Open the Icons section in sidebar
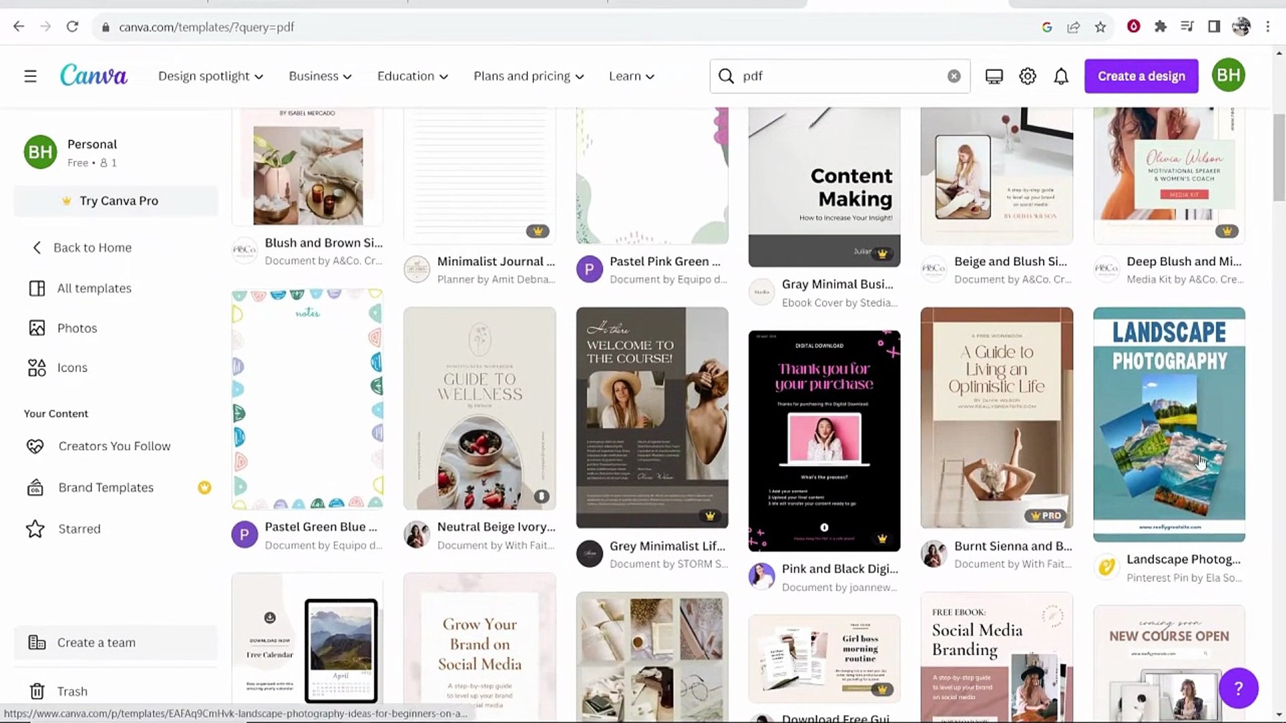 [72, 367]
